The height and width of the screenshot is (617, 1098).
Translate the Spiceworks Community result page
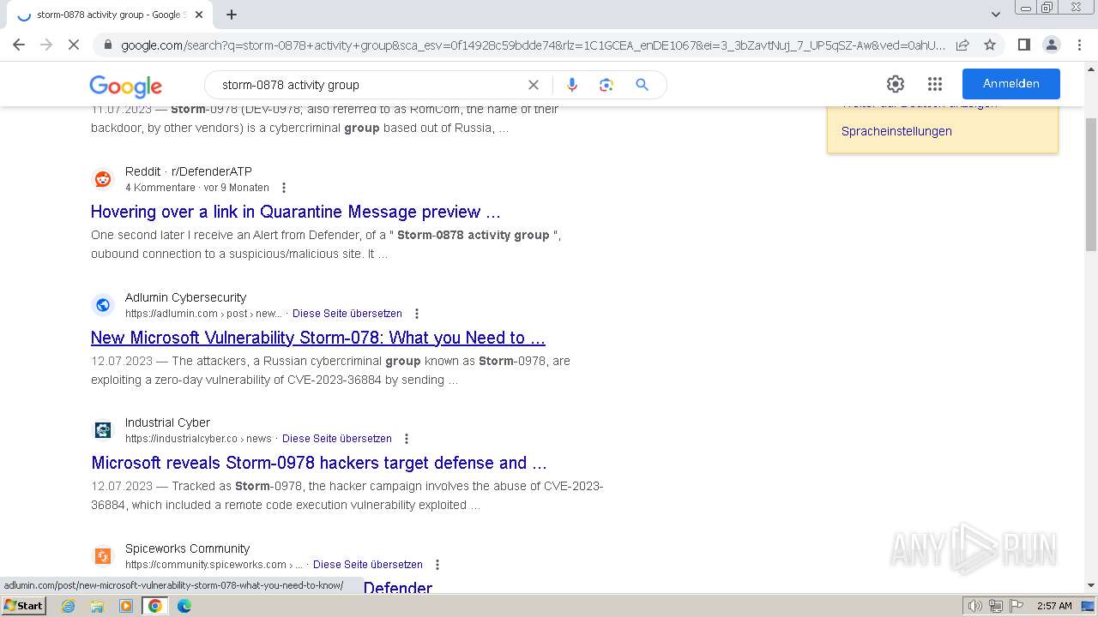tap(368, 565)
